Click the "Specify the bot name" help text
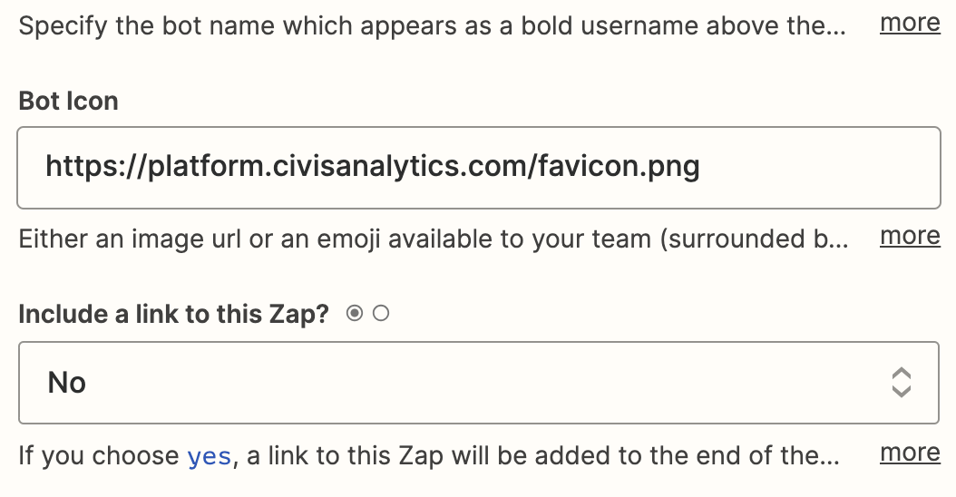956x497 pixels. pos(433,26)
